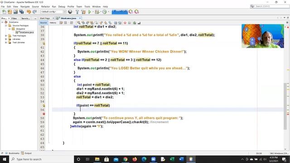Image resolution: width=290 pixels, height=163 pixels.
Task: Minimize the Projects panel window group
Action: pos(35,19)
